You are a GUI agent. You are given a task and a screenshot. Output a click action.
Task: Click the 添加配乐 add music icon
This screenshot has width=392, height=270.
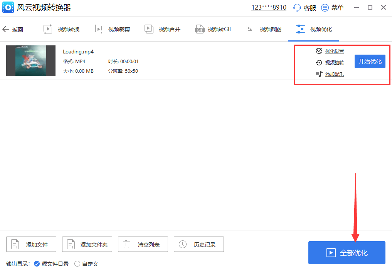click(319, 74)
